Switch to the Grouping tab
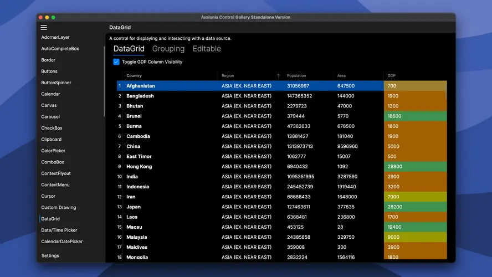This screenshot has height=277, width=492. coord(168,49)
